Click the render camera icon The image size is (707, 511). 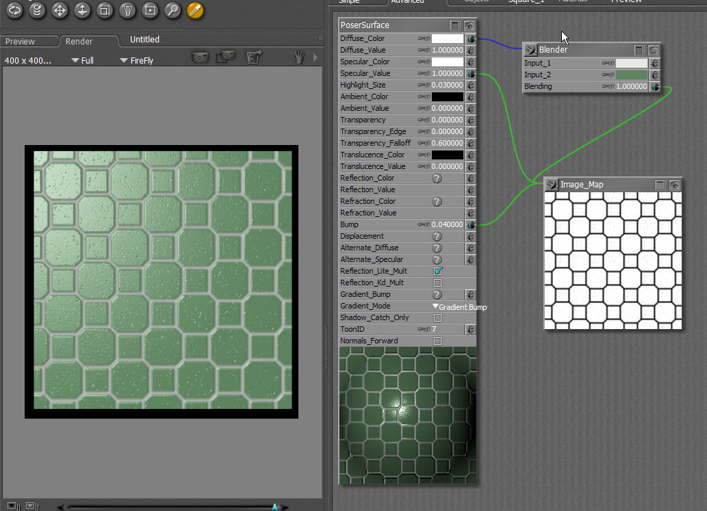(200, 58)
